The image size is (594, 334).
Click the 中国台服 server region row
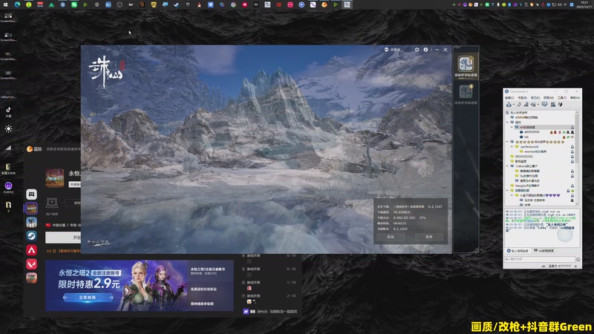(x=63, y=225)
